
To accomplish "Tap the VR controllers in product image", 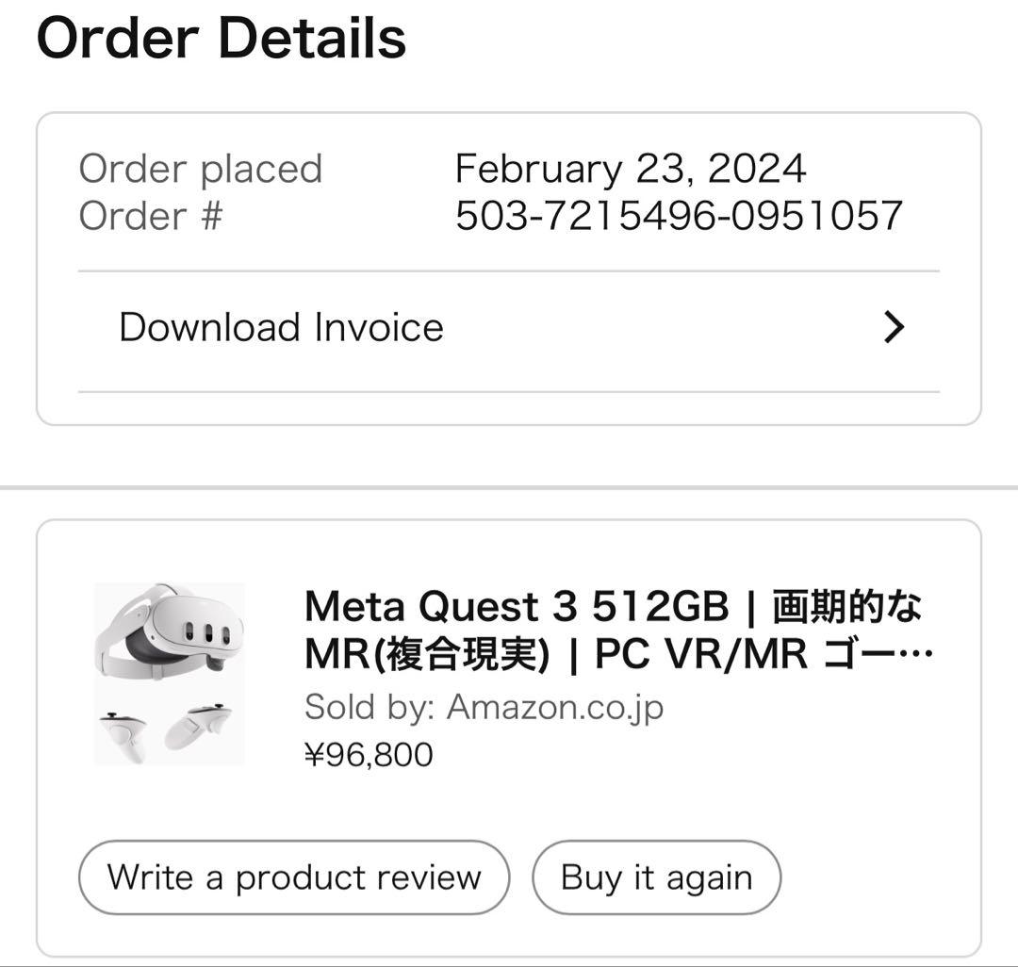I will (165, 730).
